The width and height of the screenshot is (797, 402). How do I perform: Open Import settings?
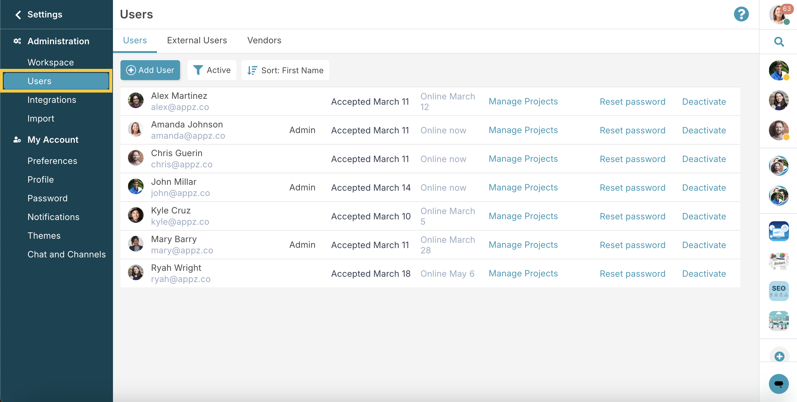click(41, 118)
